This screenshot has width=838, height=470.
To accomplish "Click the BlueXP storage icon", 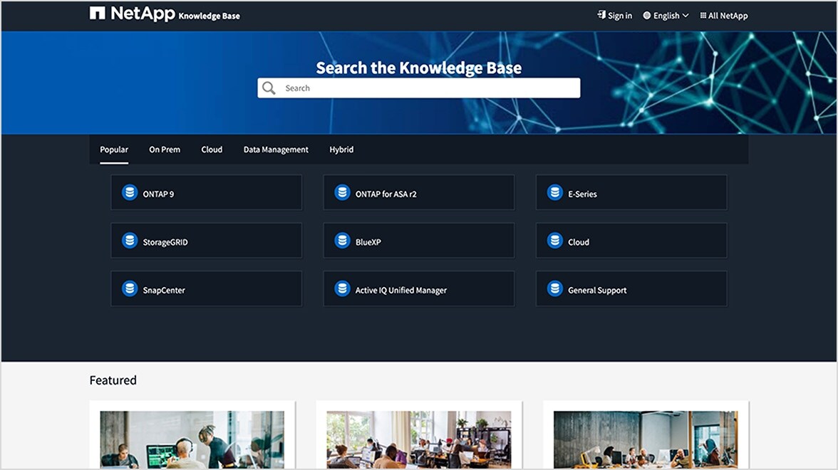I will click(341, 241).
